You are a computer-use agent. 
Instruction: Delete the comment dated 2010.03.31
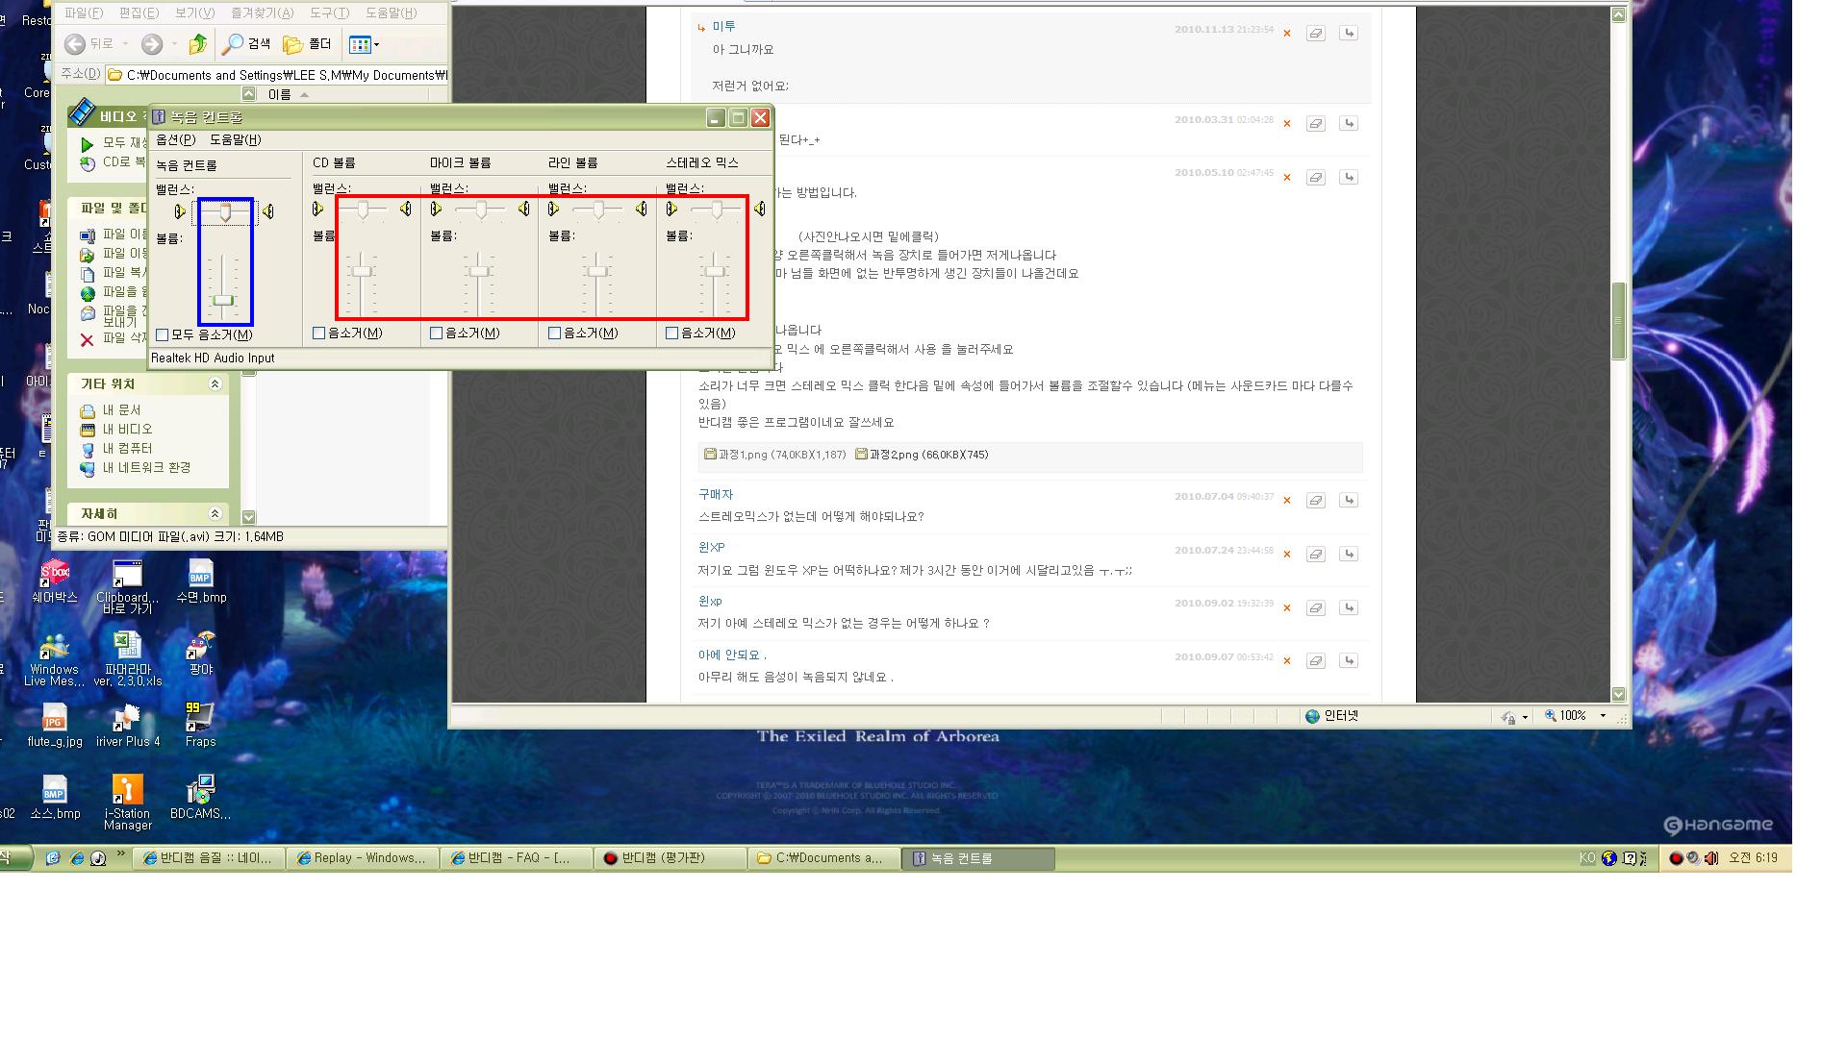click(x=1287, y=124)
